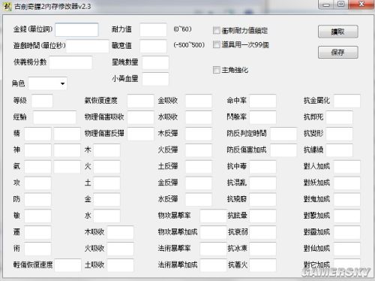Click the 物理傷害吸收 input field
Screen dimensions: 375x281
pos(140,117)
